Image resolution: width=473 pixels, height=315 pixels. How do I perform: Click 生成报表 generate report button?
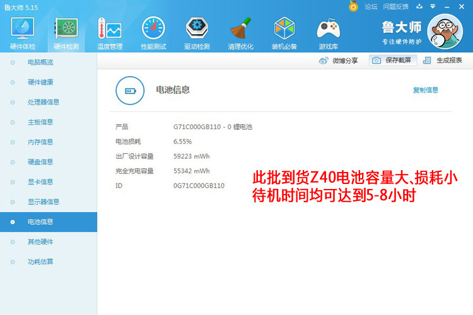pyautogui.click(x=443, y=60)
